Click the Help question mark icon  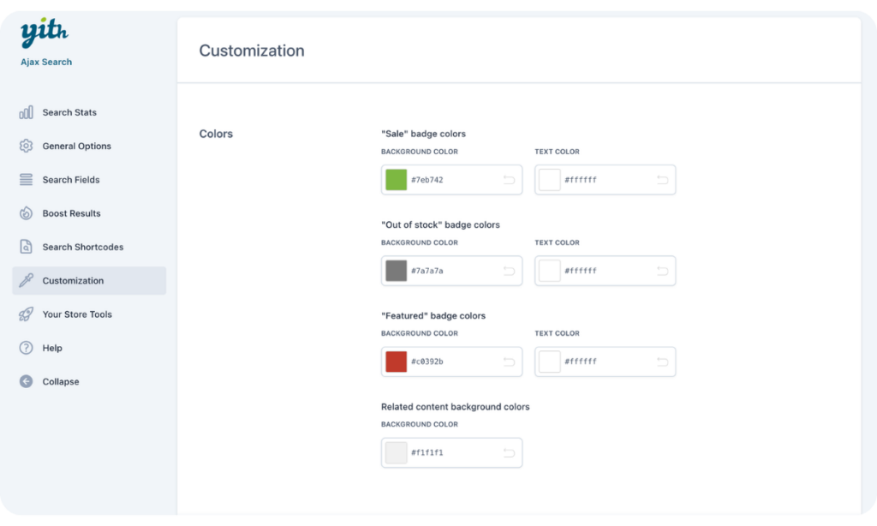click(x=26, y=348)
